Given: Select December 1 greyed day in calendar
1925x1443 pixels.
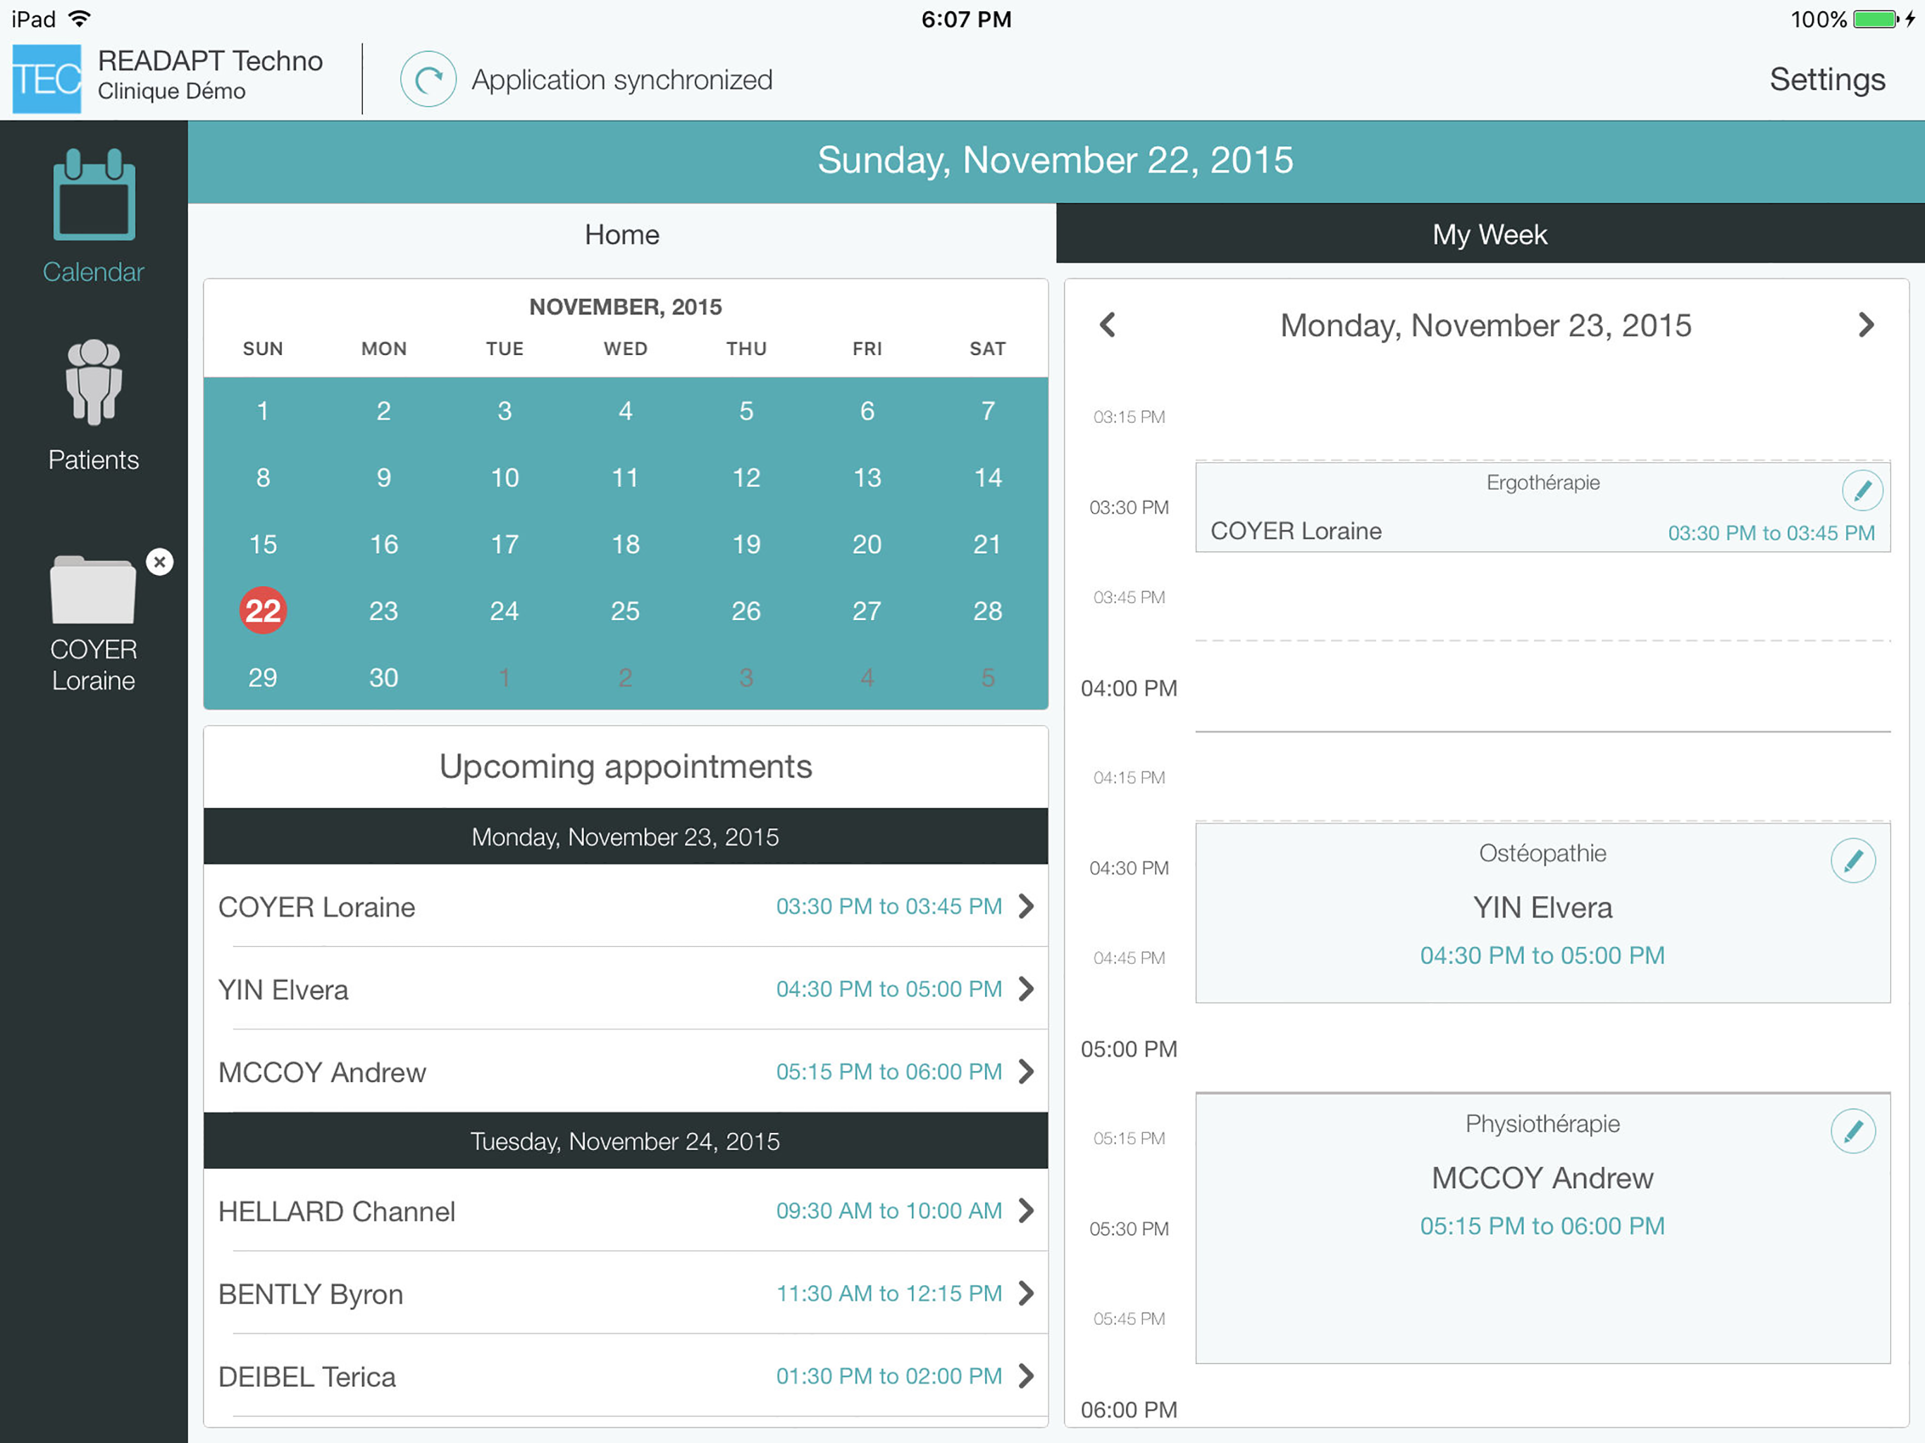Looking at the screenshot, I should click(505, 678).
